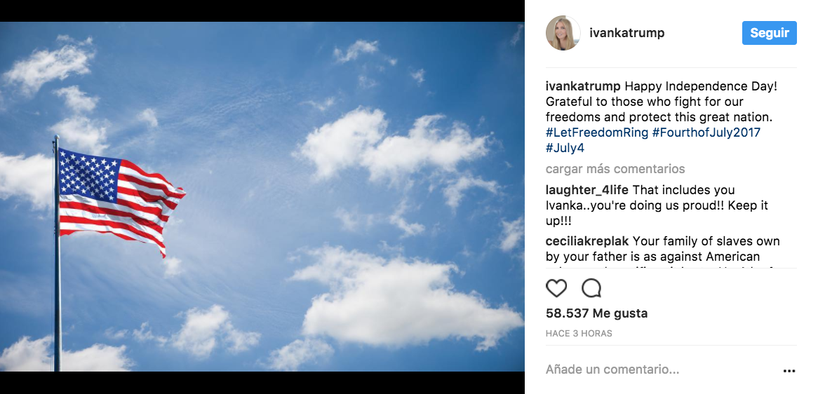Open the #LetFreedomRing hashtag
818x394 pixels.
click(597, 133)
